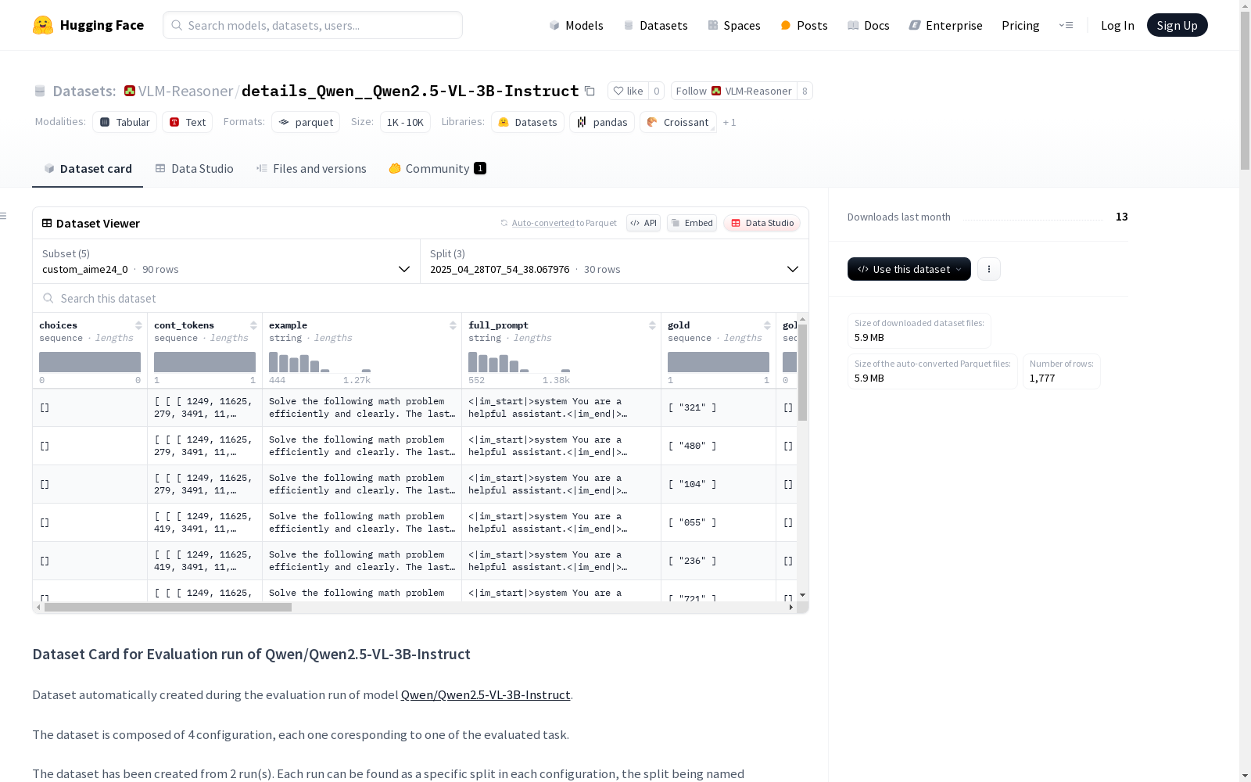Focus the top search models field
The image size is (1251, 782).
pyautogui.click(x=313, y=25)
